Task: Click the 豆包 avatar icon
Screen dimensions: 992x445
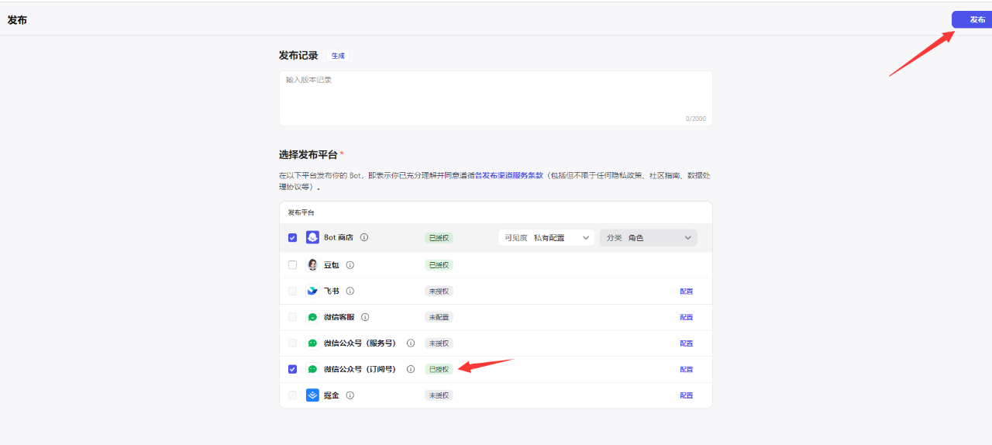Action: (312, 265)
